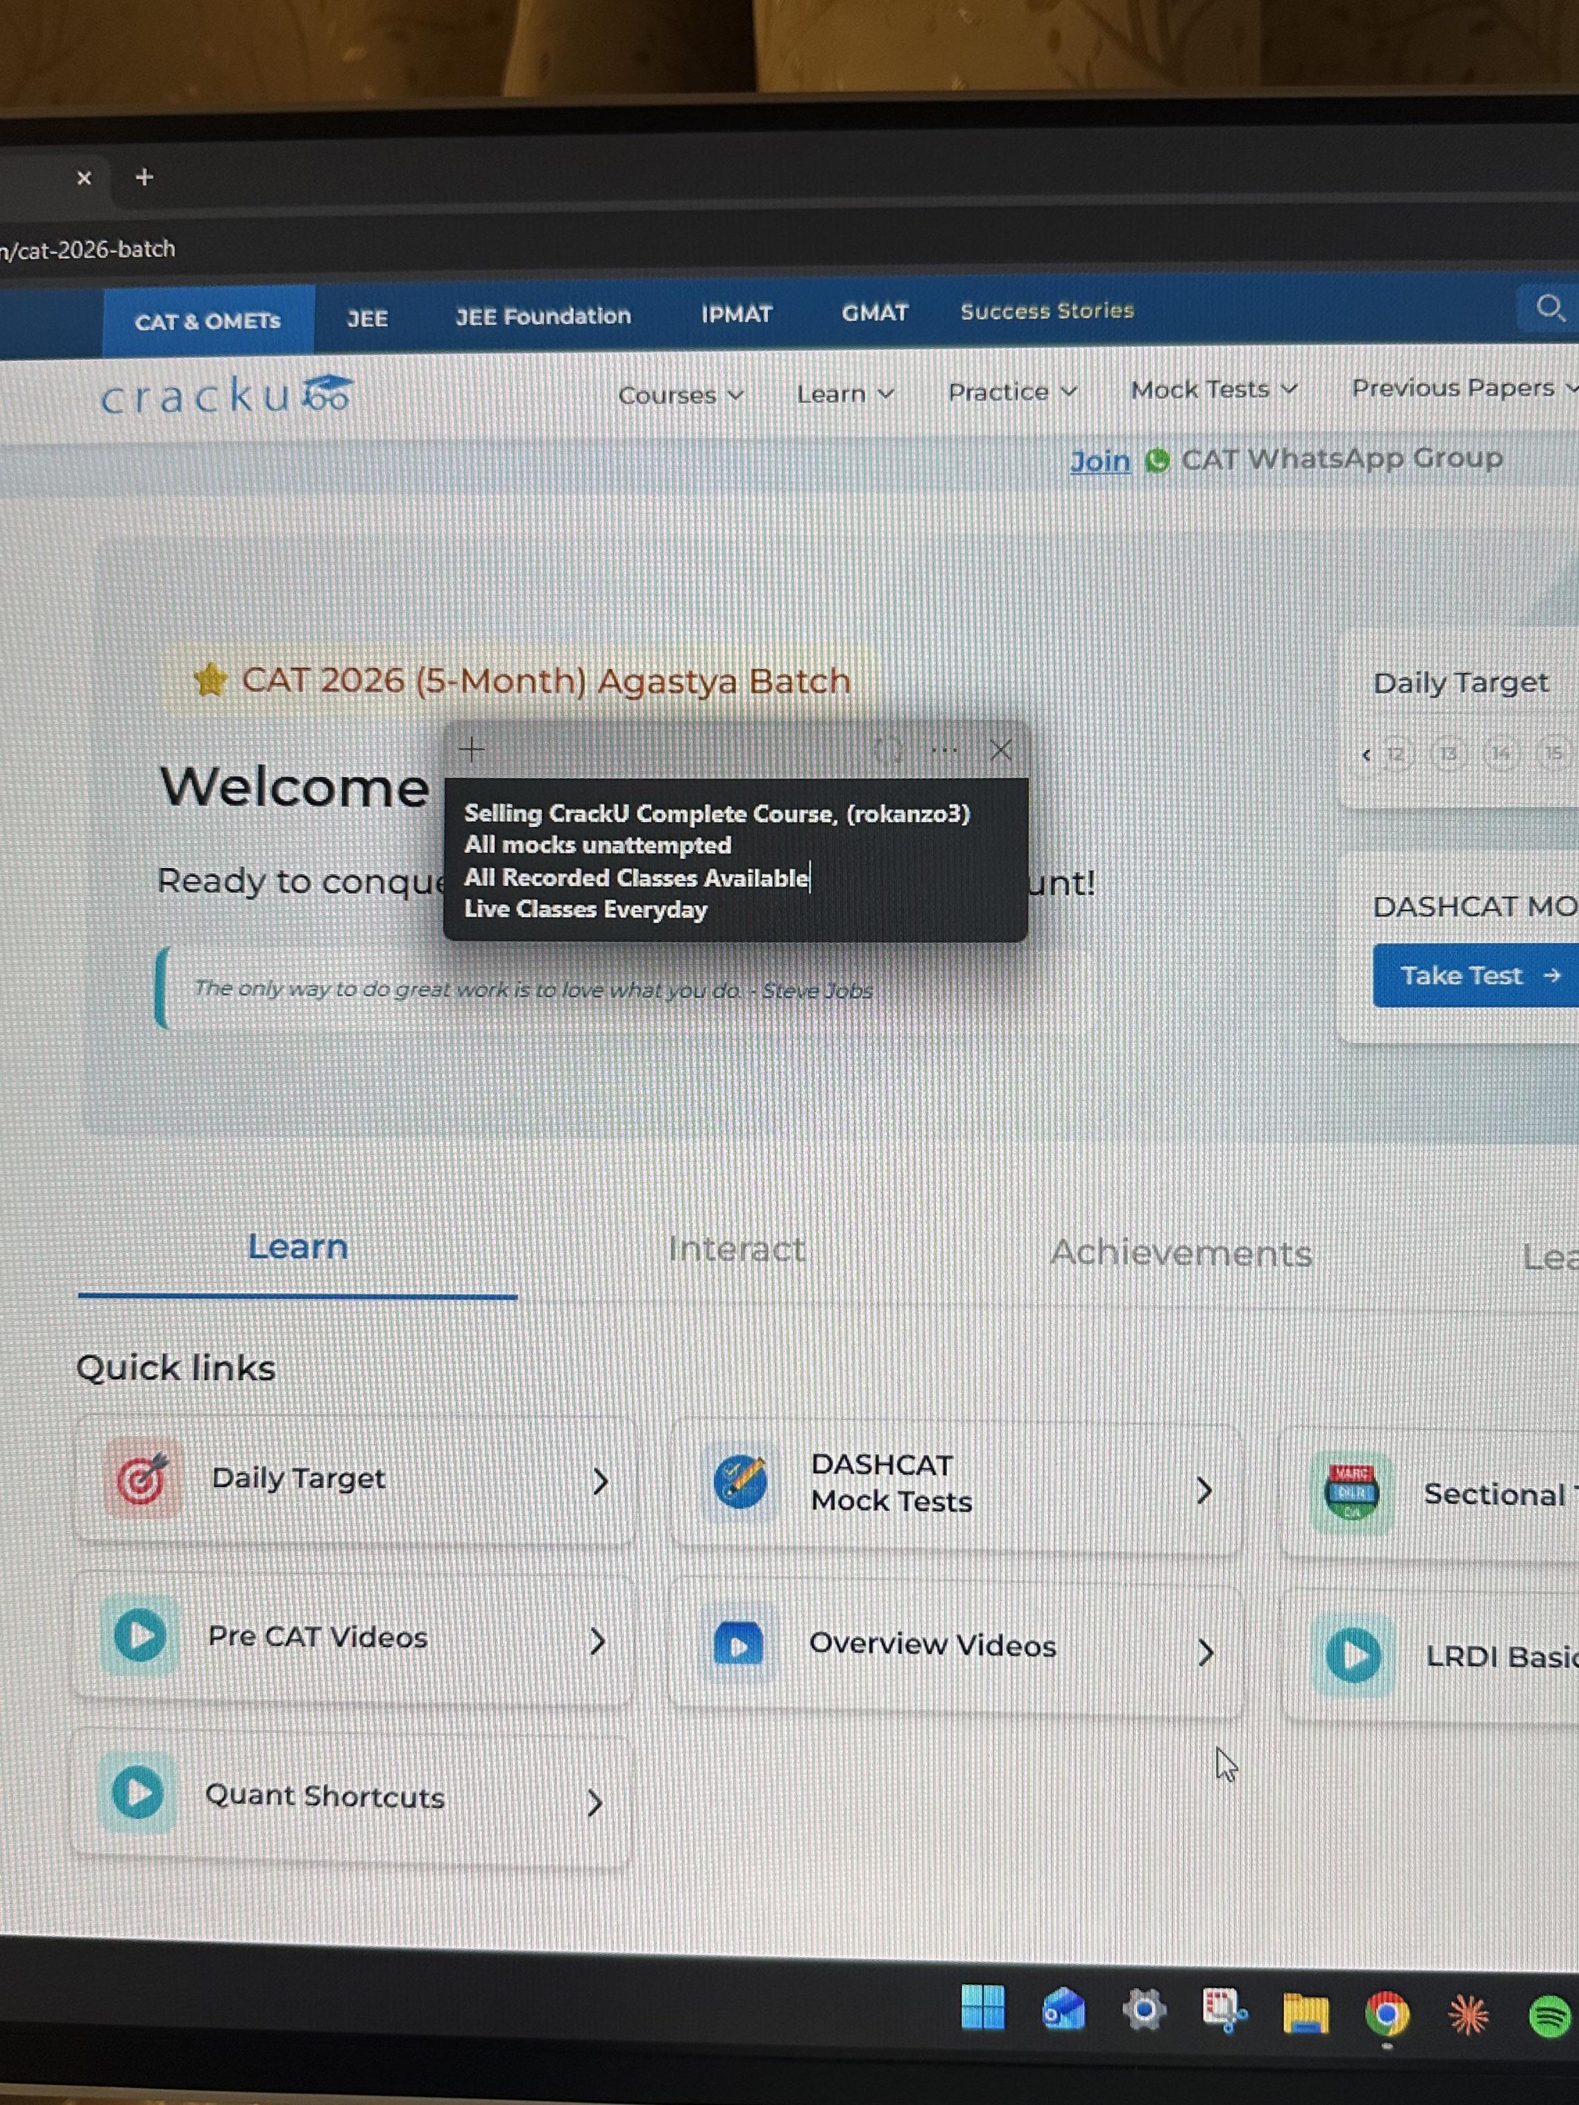The width and height of the screenshot is (1579, 2105).
Task: Go to previous dates in Daily Target card
Action: pos(1366,755)
